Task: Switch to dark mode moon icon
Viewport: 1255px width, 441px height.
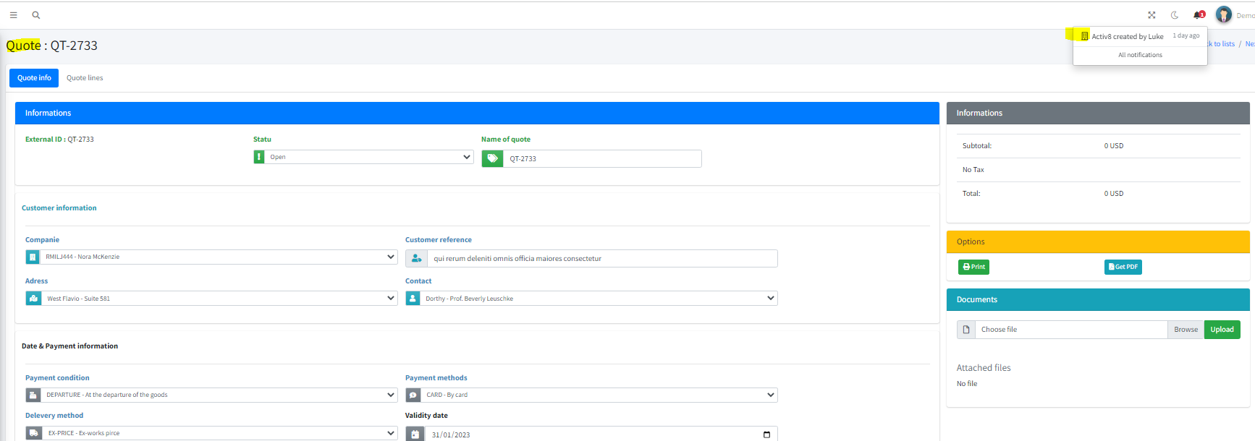Action: coord(1175,14)
